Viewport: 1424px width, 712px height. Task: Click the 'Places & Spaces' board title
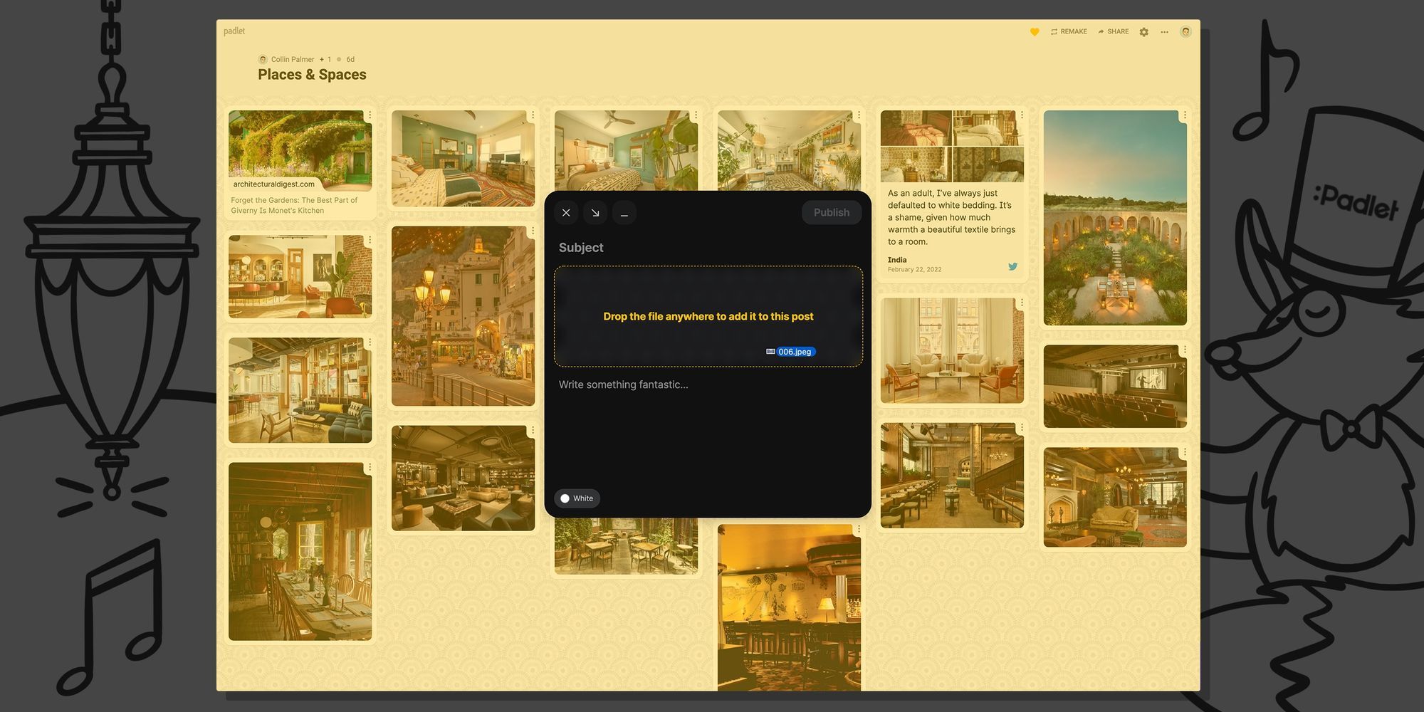[x=312, y=75]
